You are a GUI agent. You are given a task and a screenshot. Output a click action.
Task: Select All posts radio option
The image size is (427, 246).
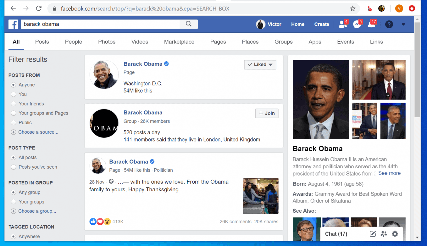pyautogui.click(x=13, y=158)
